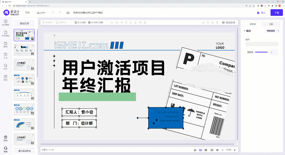Image resolution: width=285 pixels, height=155 pixels.
Task: Open the 形状 shapes panel
Action: 6,67
